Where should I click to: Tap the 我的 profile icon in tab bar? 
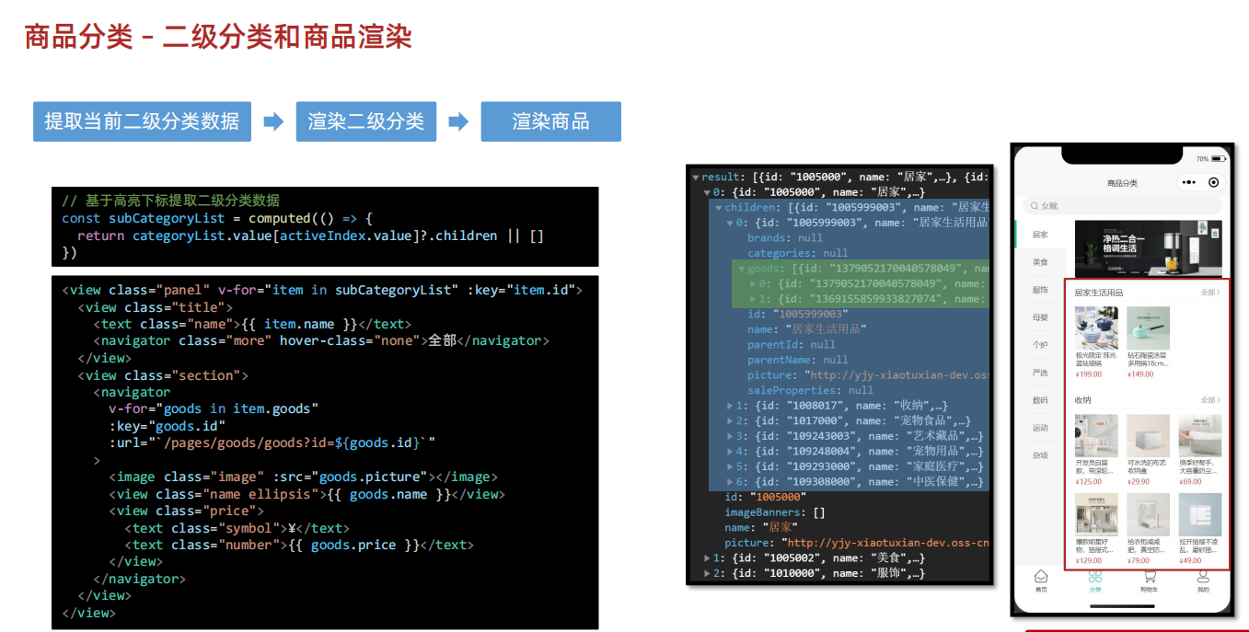point(1203,577)
